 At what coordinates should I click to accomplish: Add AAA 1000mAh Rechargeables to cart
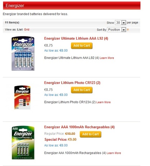[x=90, y=134]
